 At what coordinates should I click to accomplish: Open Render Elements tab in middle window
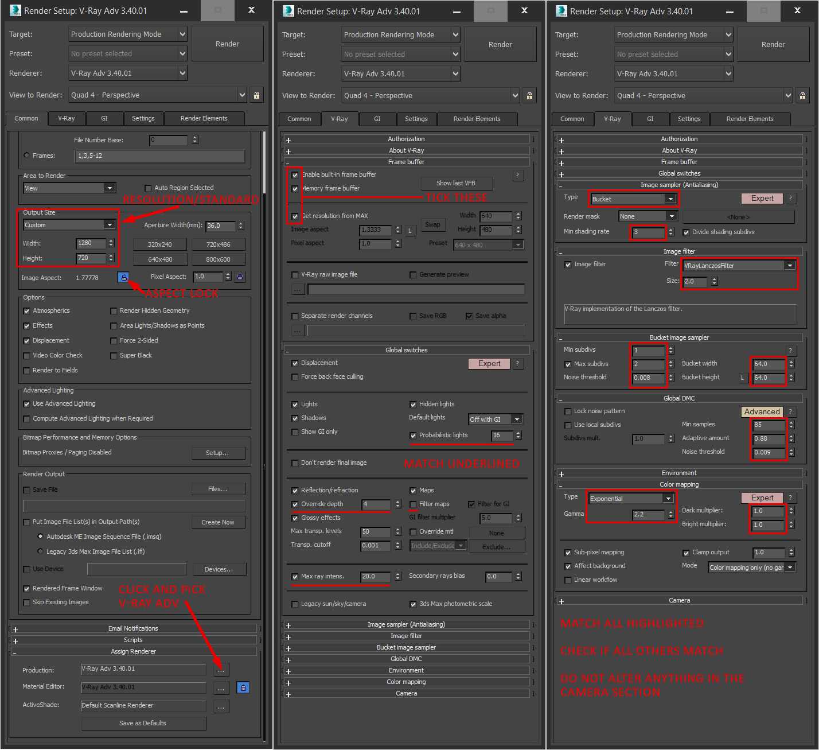(x=477, y=119)
